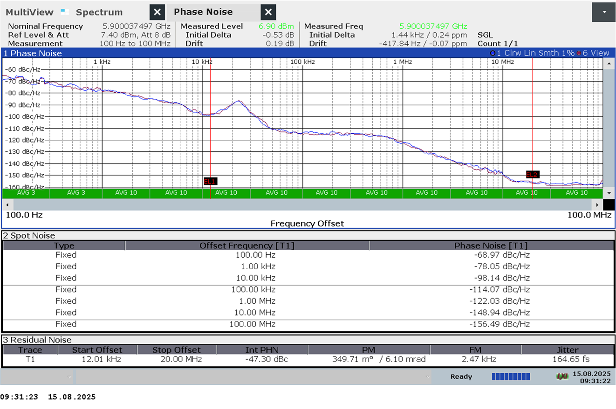
Task: Select the 10.00 kHz offset cell
Action: (255, 278)
